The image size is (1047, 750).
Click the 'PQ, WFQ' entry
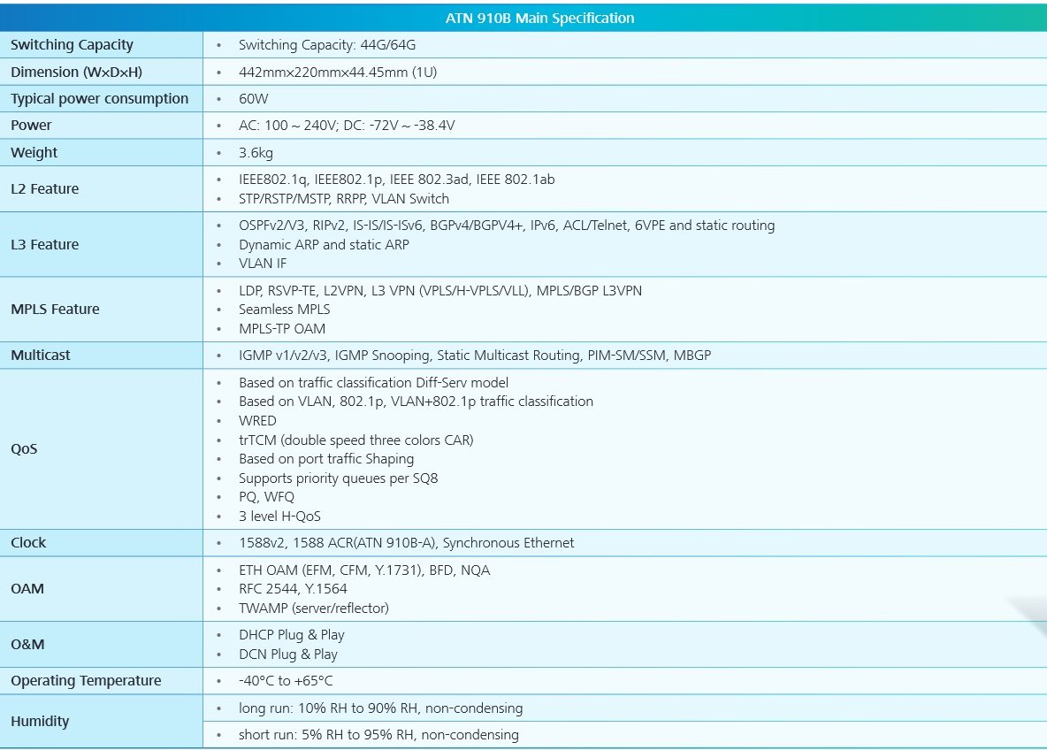point(266,498)
